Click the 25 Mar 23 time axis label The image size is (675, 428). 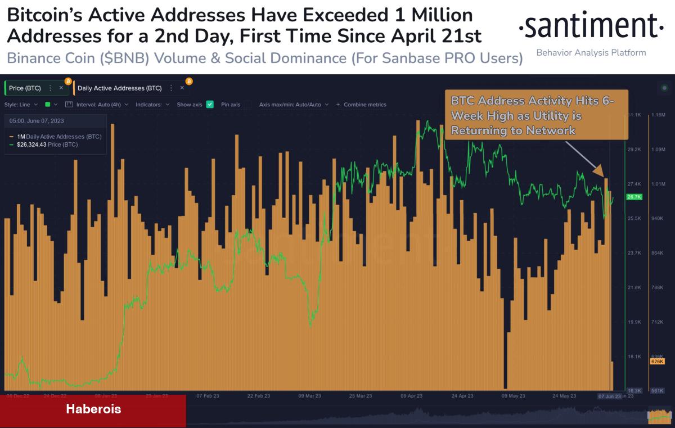(x=360, y=396)
